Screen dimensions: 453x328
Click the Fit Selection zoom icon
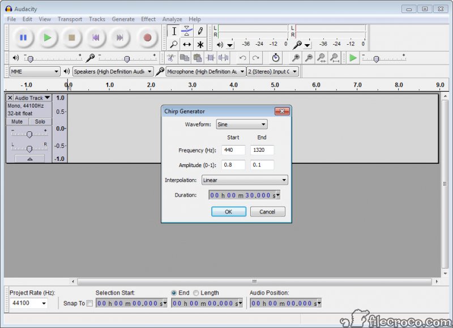[x=321, y=58]
